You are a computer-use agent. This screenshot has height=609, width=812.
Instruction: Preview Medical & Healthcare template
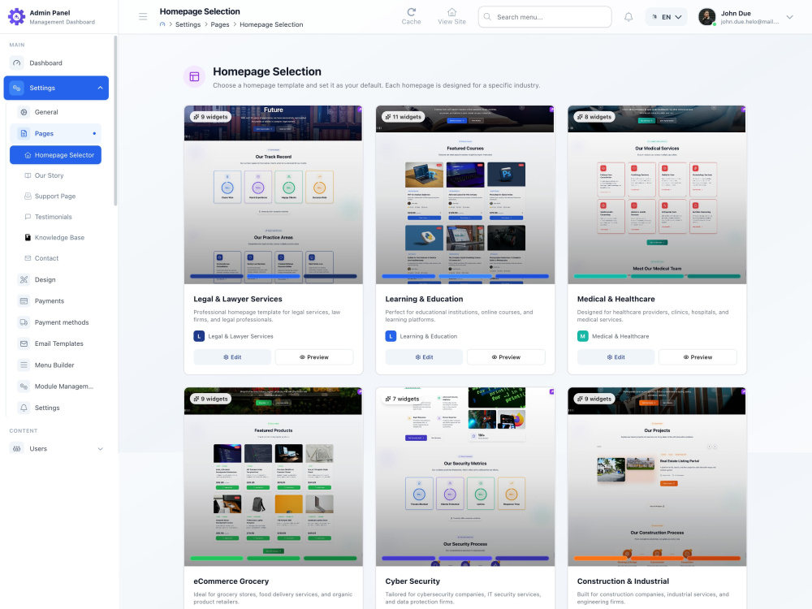point(698,356)
